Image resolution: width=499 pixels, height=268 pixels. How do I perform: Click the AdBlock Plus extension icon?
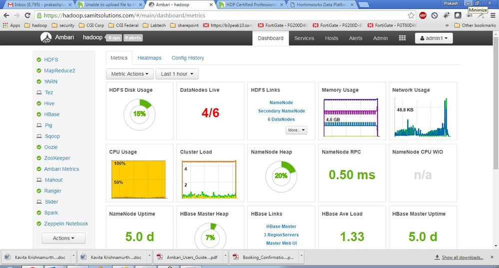(423, 15)
